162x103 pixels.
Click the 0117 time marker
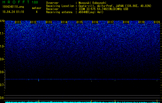pyautogui.click(x=110, y=22)
